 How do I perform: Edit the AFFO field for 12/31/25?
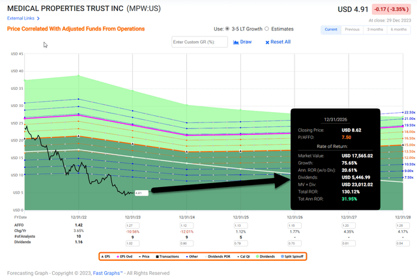coord(240,226)
